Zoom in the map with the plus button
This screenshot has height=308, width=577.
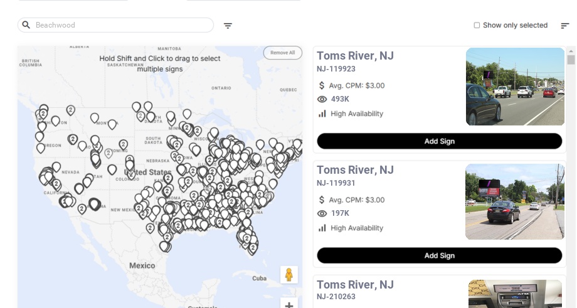click(x=288, y=305)
